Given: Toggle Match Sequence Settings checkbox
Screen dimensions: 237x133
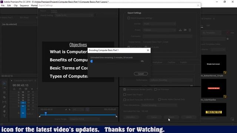Looking at the screenshot, I should click(128, 18).
